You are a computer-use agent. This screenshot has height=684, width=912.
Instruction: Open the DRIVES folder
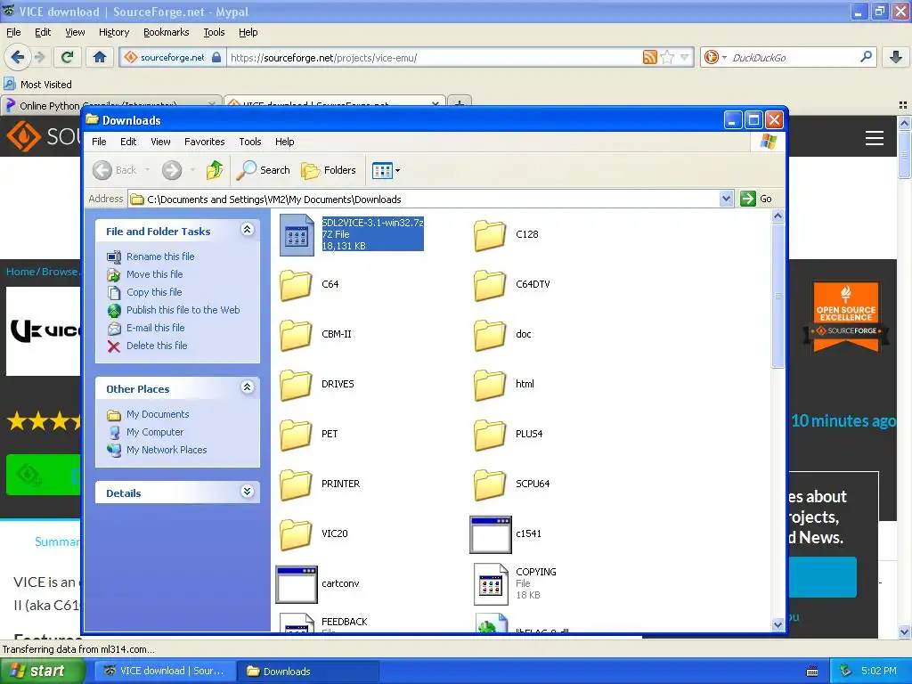coord(296,385)
